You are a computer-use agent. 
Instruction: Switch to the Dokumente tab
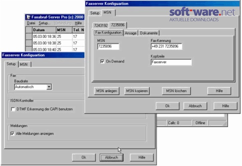click(x=149, y=33)
